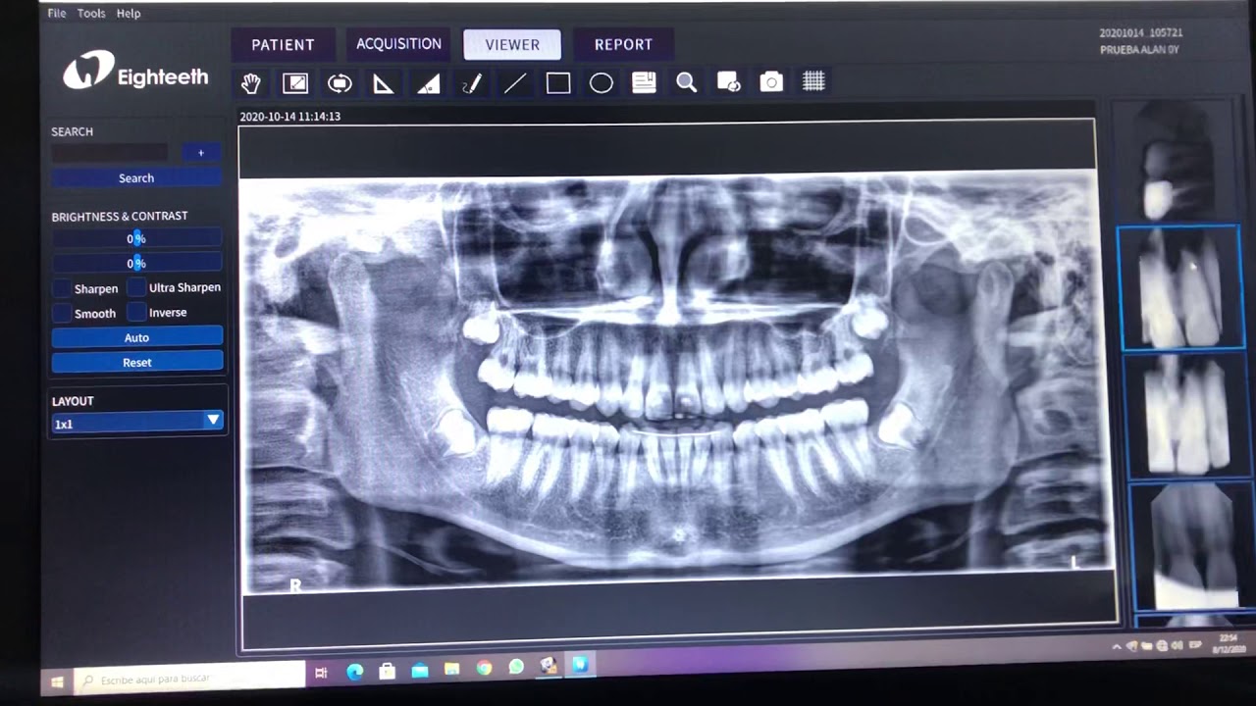Tick the Inverse checkbox
This screenshot has height=706, width=1256.
136,312
